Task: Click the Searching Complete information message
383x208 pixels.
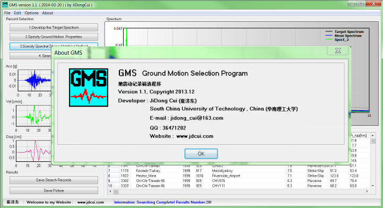Action: (x=163, y=202)
